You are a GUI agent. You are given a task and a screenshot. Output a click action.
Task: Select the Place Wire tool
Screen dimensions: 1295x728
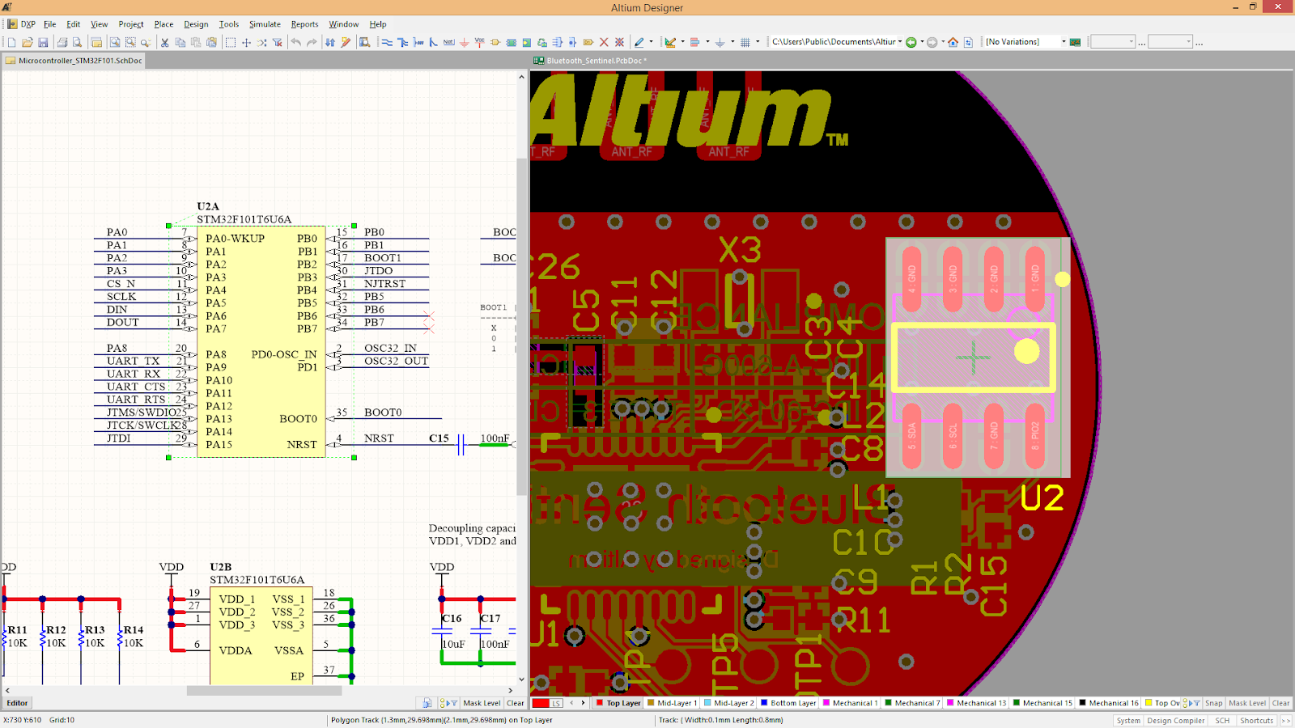click(x=387, y=42)
